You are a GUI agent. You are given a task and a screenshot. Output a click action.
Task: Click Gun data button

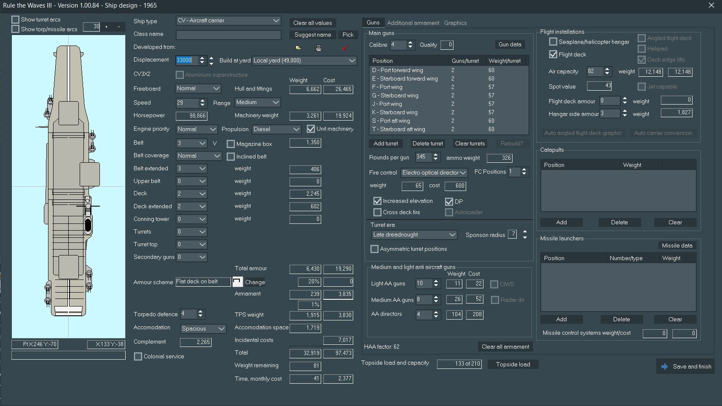click(510, 44)
